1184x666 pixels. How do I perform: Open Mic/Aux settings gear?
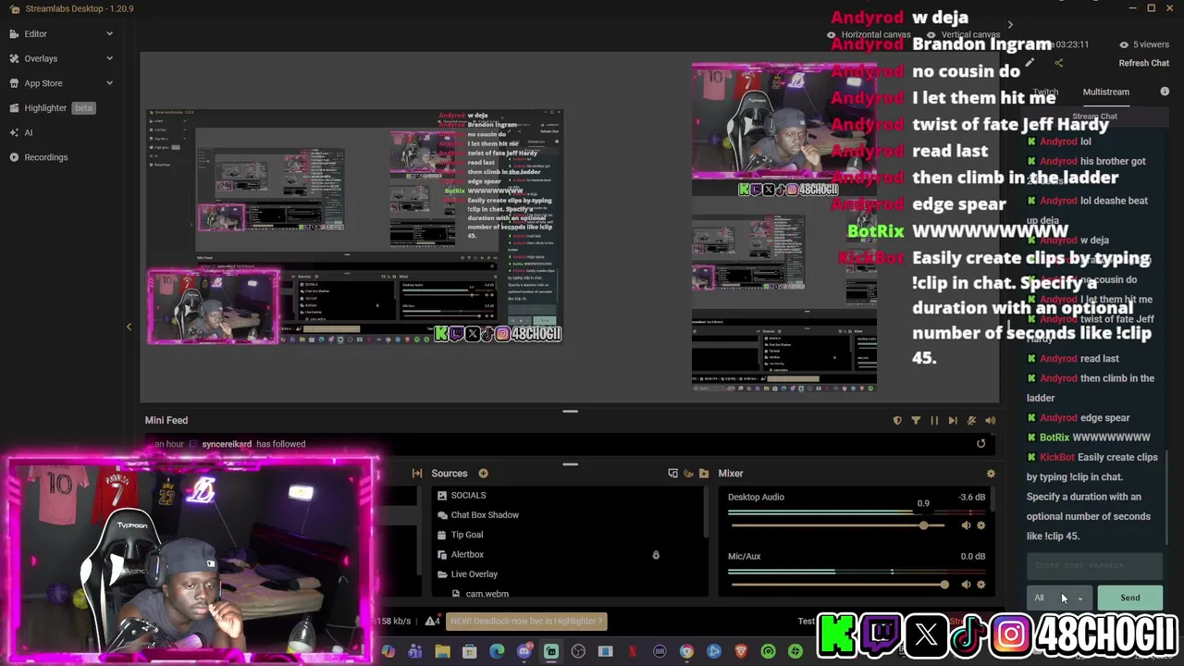[980, 585]
